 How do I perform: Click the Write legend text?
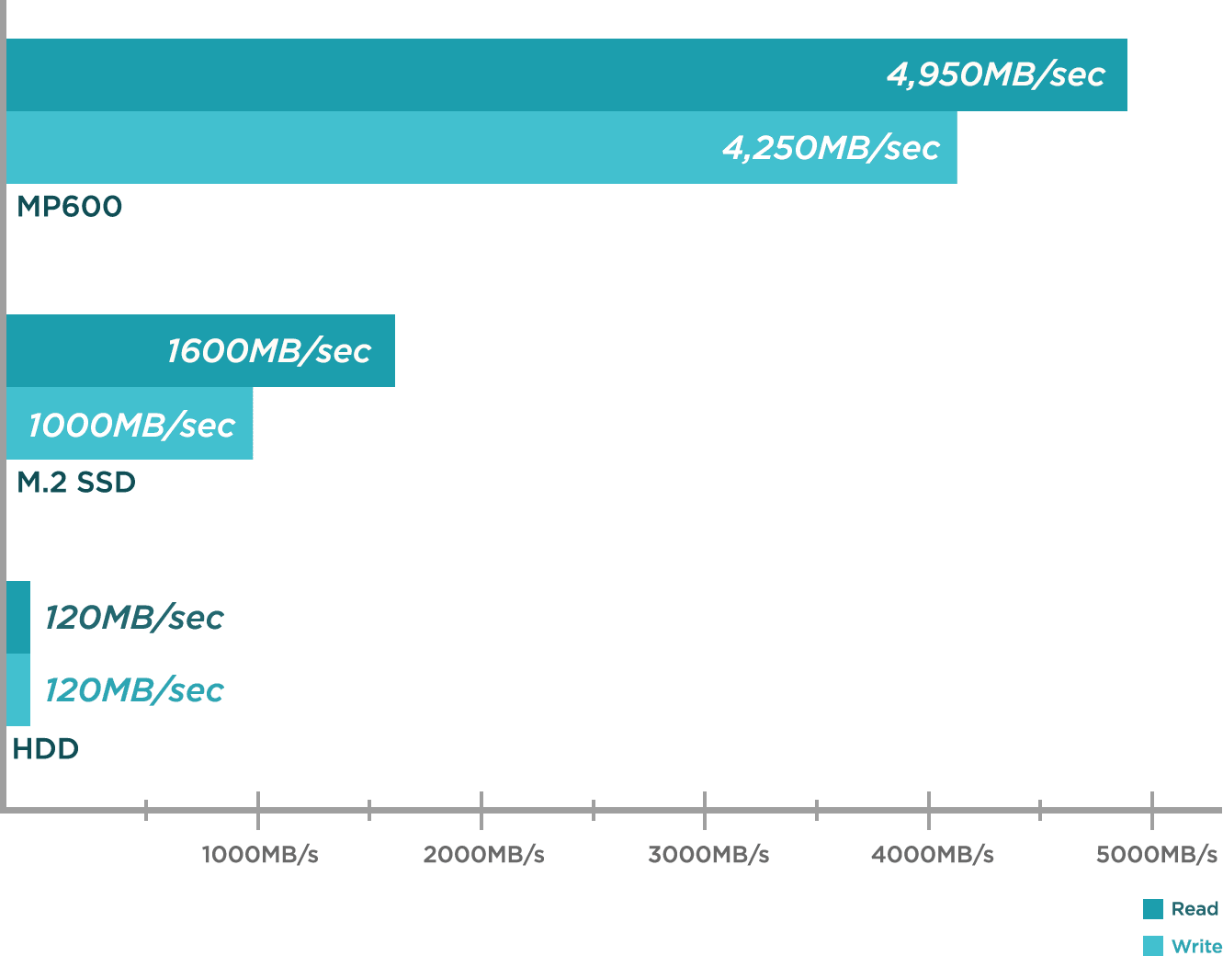pyautogui.click(x=1196, y=946)
